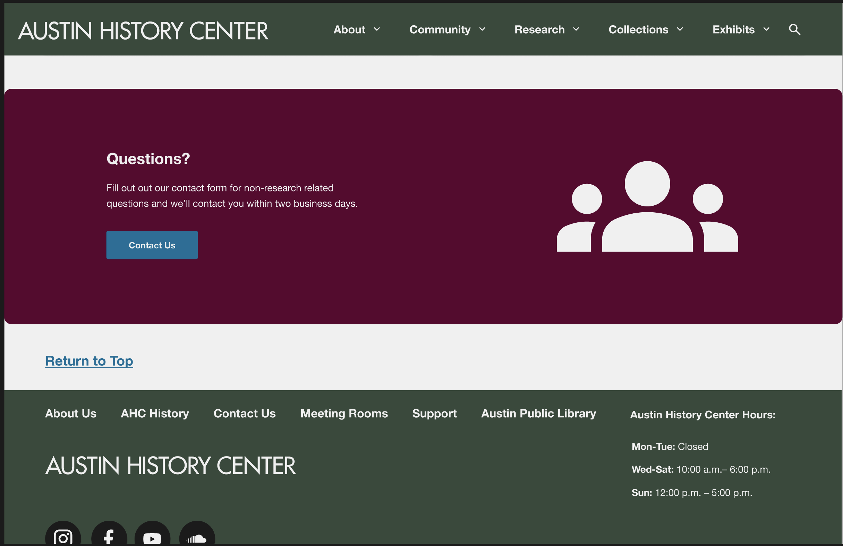The height and width of the screenshot is (546, 843).
Task: Follow the Return to Top link
Action: [x=89, y=361]
